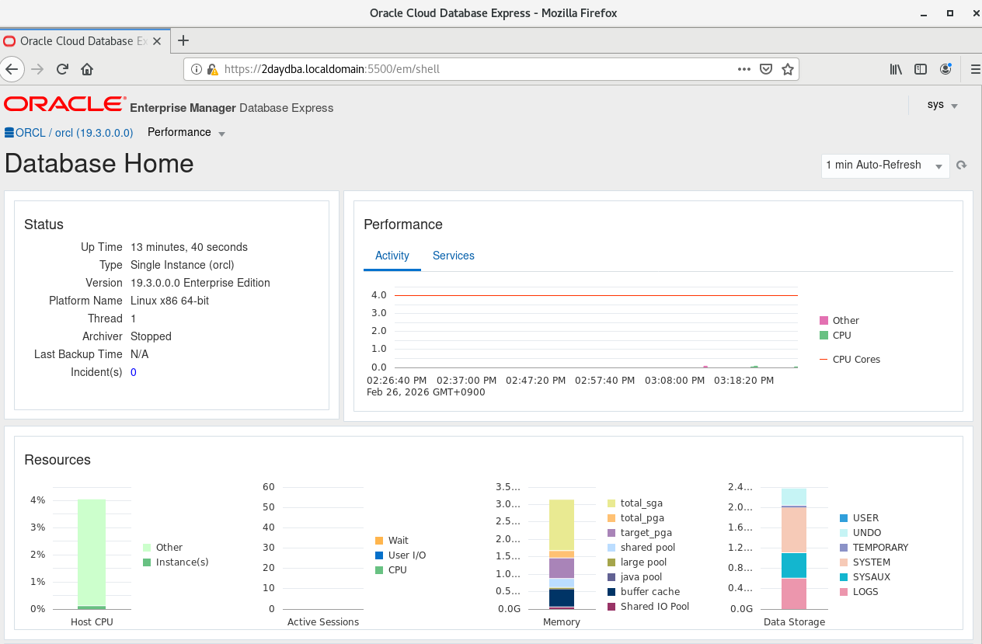This screenshot has width=982, height=644.
Task: Click the CPU legend swatch in Performance chart
Action: pyautogui.click(x=824, y=336)
